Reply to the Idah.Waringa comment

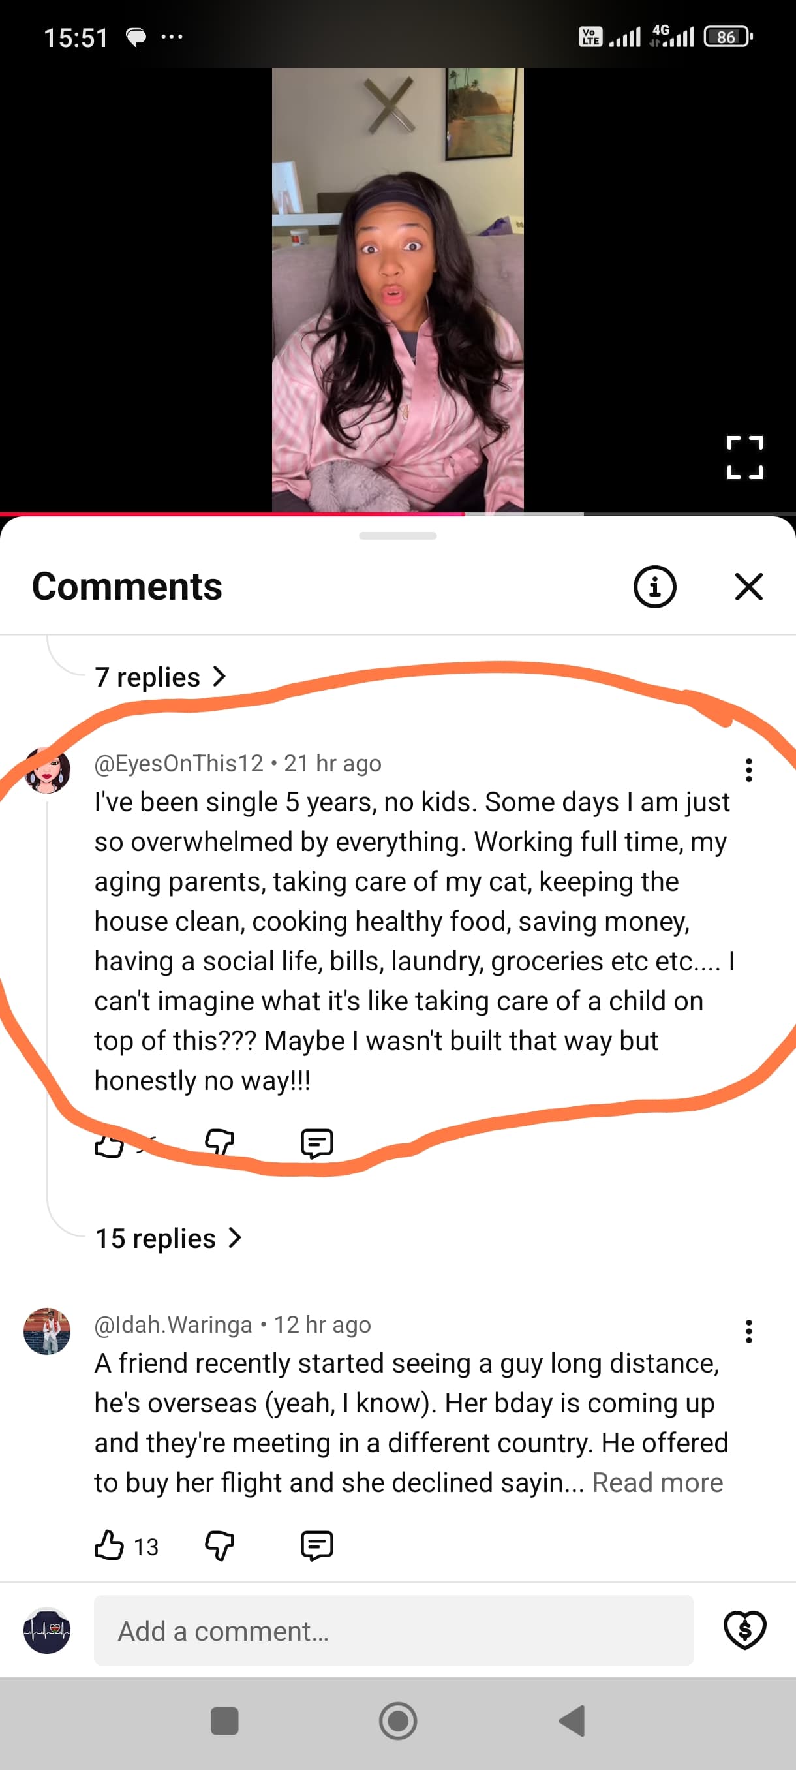point(316,1546)
